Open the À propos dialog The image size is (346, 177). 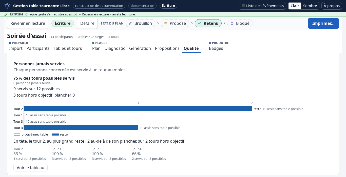[x=332, y=6]
